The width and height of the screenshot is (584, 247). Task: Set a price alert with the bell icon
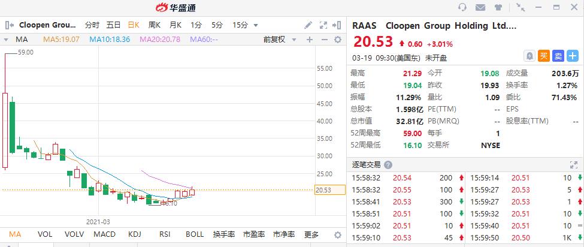529,56
